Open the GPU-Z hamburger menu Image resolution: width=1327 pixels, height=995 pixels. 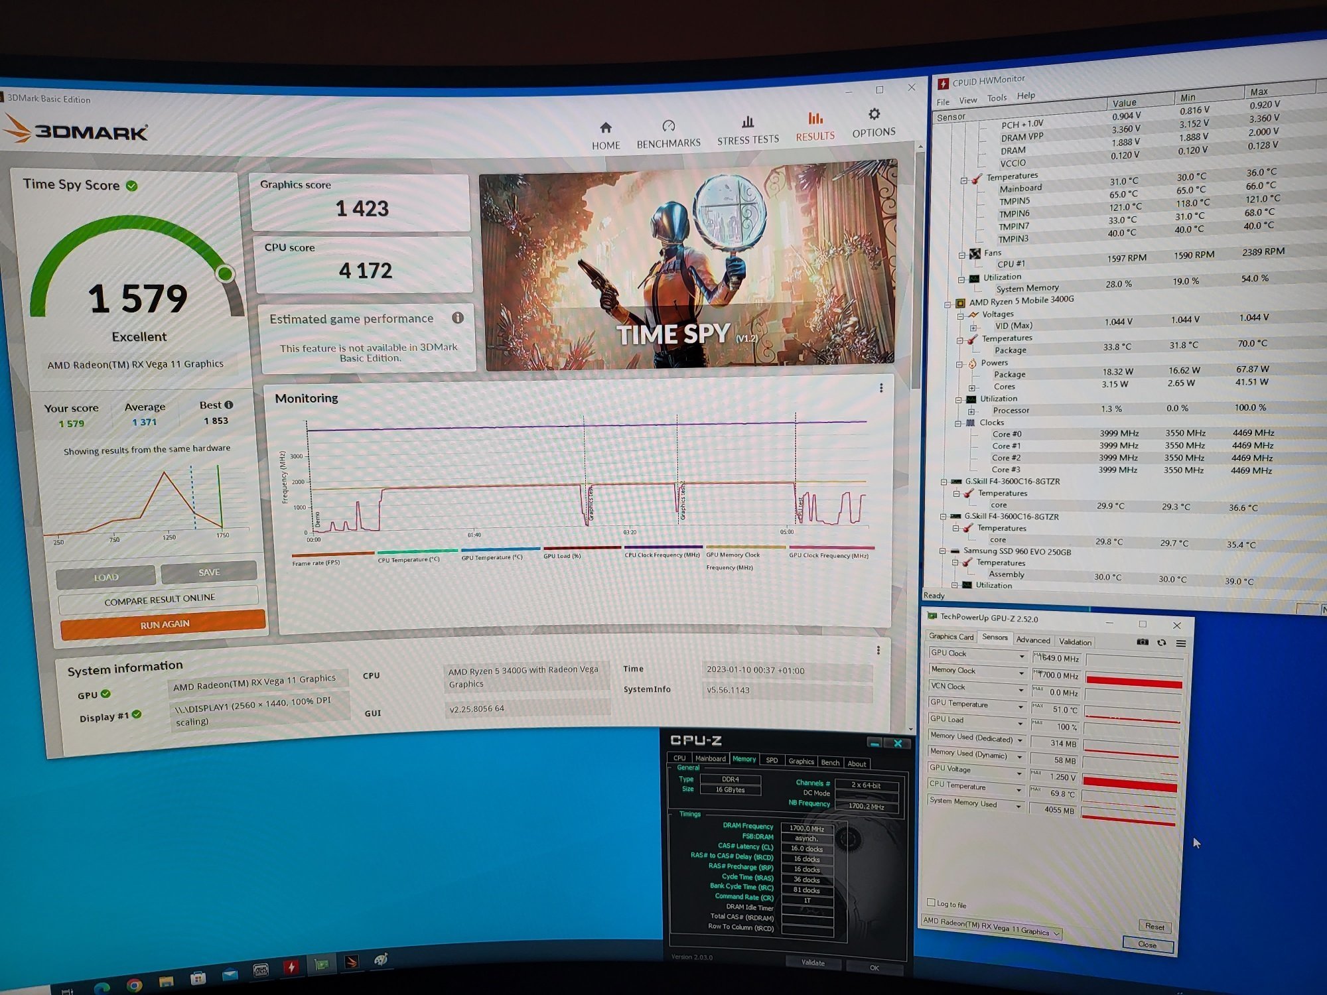(1181, 643)
